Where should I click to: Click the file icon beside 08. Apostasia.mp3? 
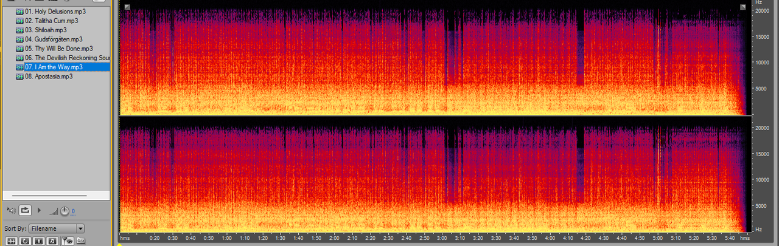[x=20, y=77]
